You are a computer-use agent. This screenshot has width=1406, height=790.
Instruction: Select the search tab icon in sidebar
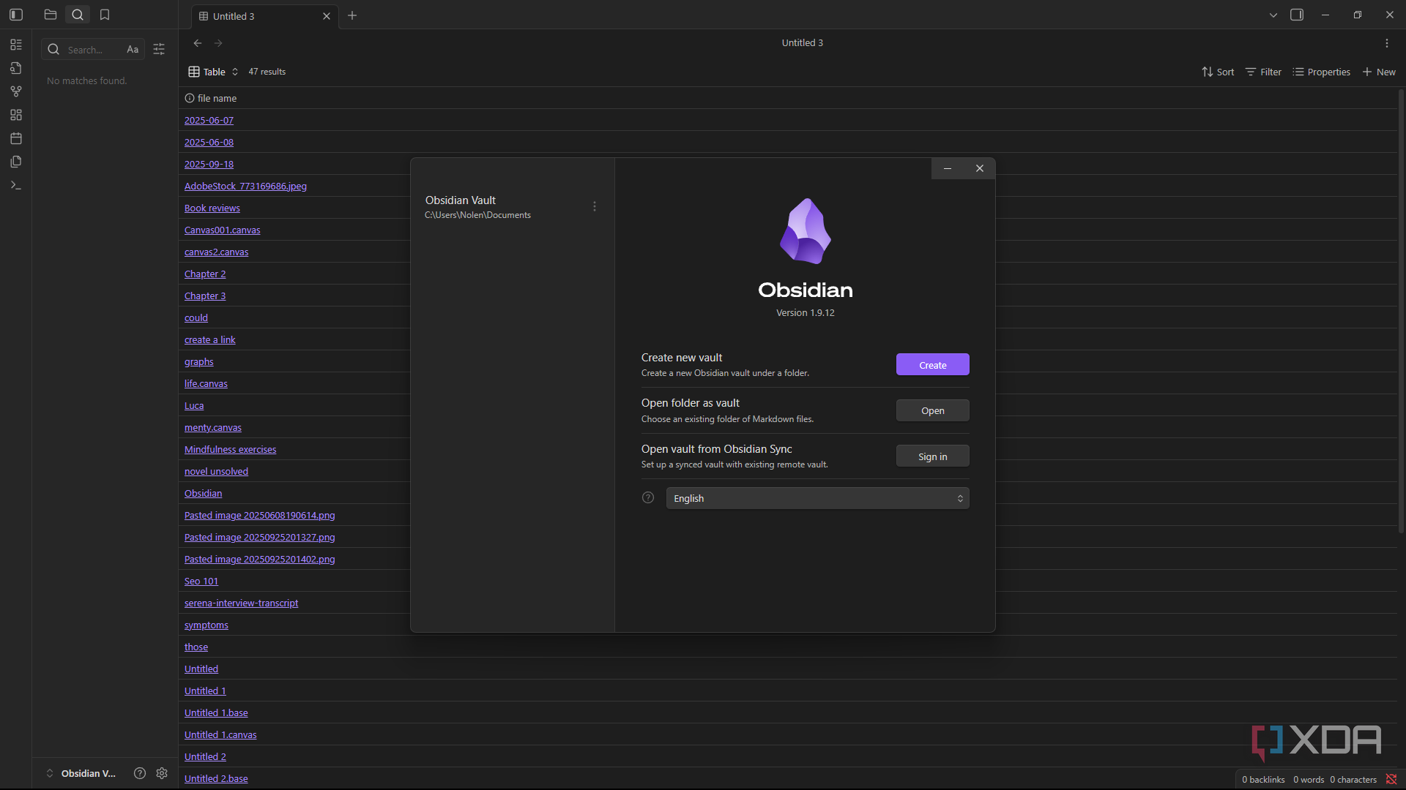tap(78, 15)
